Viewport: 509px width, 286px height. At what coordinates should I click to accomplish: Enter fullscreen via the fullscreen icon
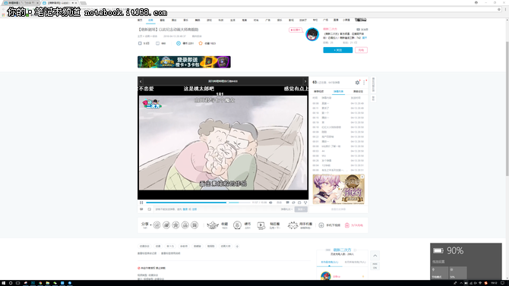[x=305, y=203]
